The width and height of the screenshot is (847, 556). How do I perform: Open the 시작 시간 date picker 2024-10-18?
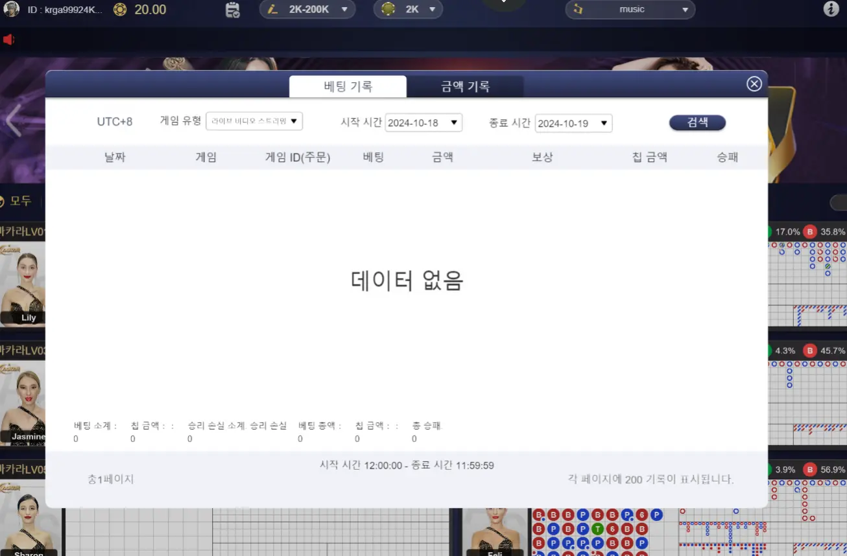tap(423, 122)
